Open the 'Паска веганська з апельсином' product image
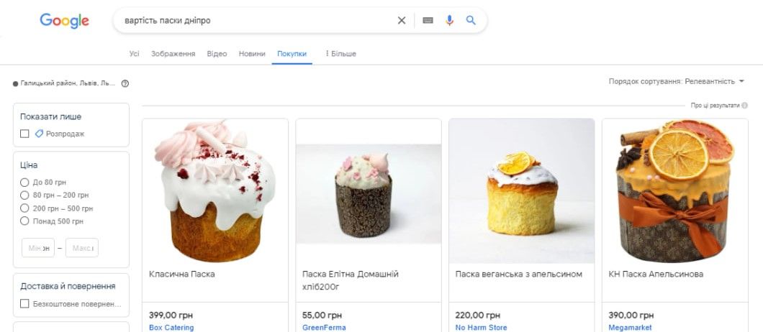The height and width of the screenshot is (332, 763). coord(522,190)
